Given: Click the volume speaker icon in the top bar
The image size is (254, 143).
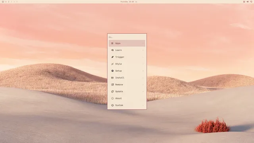Looking at the screenshot, I should coord(248,2).
